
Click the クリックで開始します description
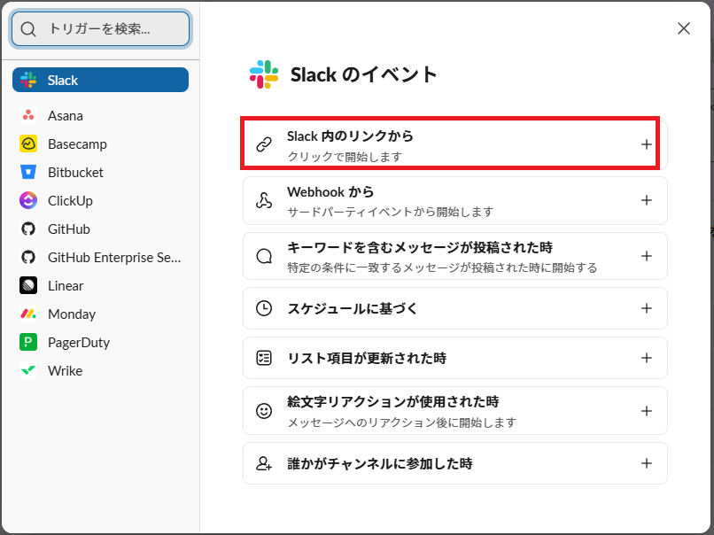[x=345, y=157]
